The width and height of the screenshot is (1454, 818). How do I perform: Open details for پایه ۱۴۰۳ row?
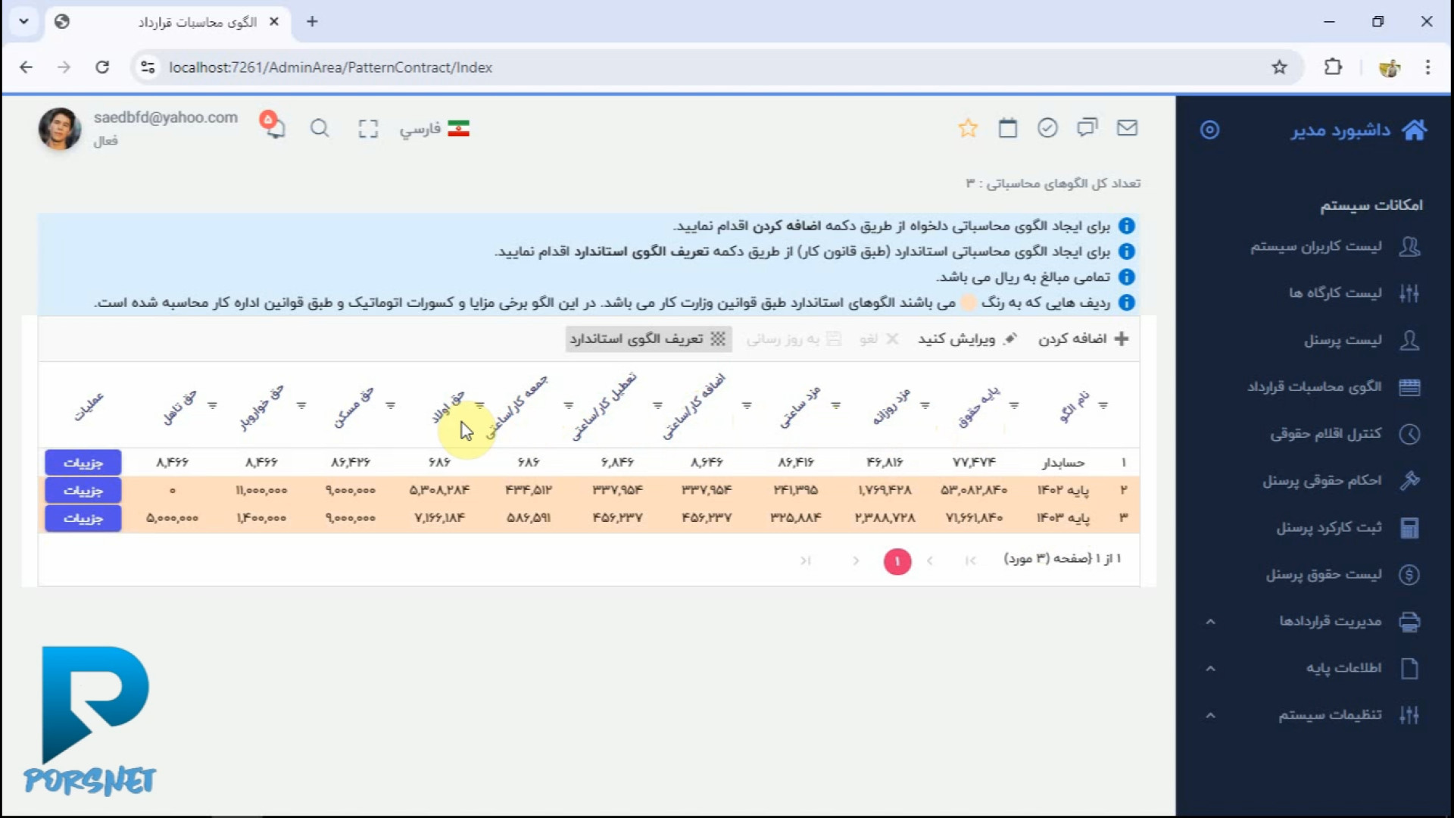coord(83,519)
